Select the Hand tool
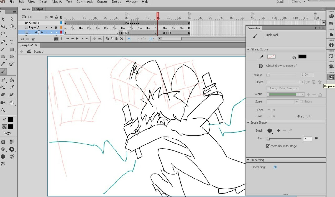This screenshot has height=197, width=335. point(12,103)
